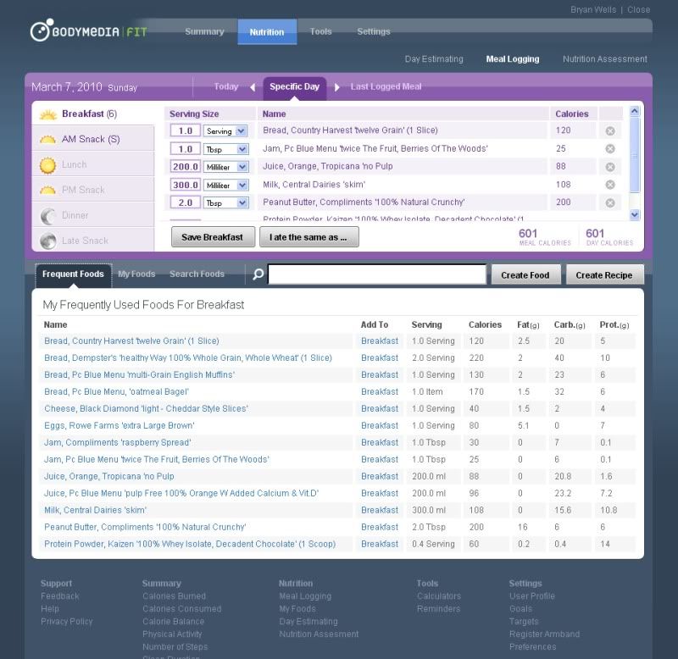Switch to Search Foods tab

point(197,274)
